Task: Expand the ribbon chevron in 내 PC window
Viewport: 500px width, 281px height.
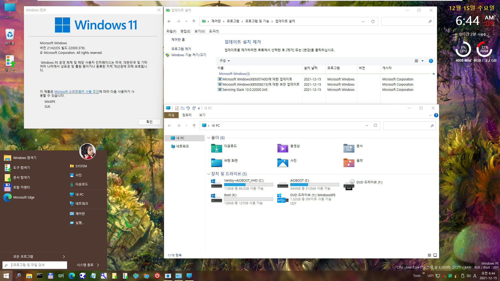Action: pyautogui.click(x=430, y=115)
